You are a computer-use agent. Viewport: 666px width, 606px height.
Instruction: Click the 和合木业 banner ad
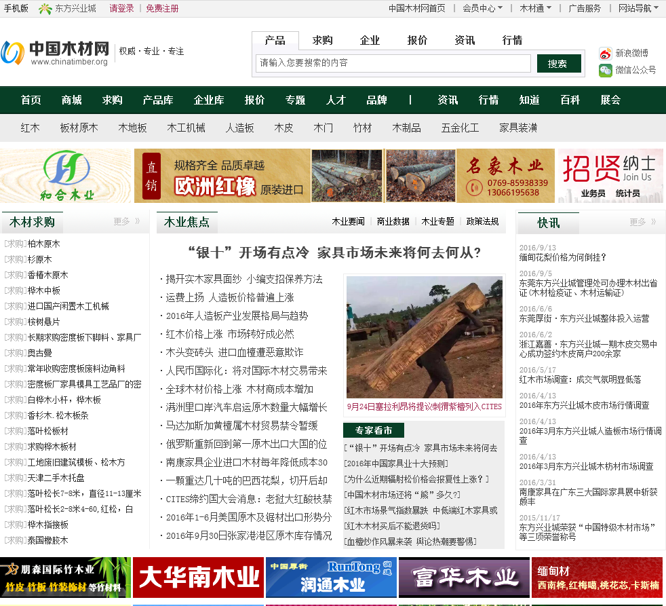(x=66, y=176)
